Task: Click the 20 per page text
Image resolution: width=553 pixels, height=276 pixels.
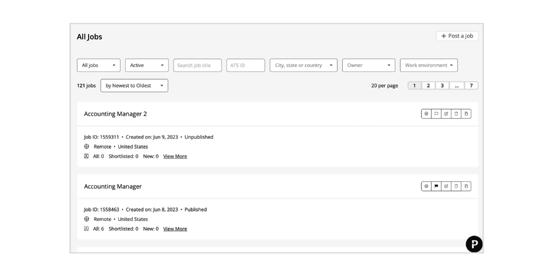Action: [x=385, y=86]
